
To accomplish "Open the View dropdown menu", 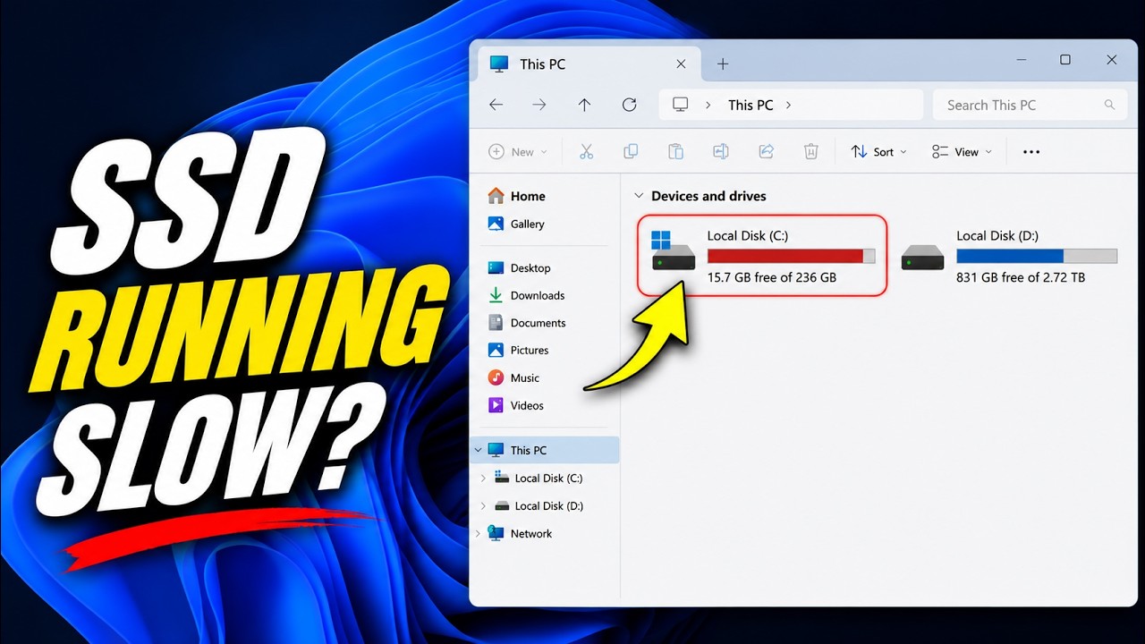I will [962, 152].
